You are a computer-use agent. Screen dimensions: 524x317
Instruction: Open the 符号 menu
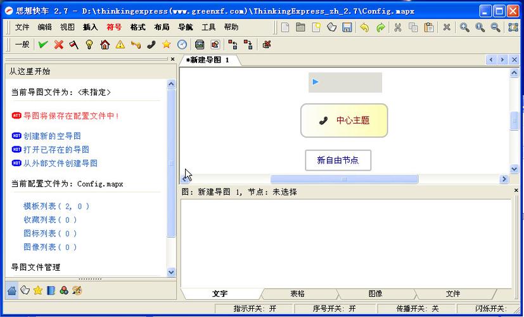[114, 27]
